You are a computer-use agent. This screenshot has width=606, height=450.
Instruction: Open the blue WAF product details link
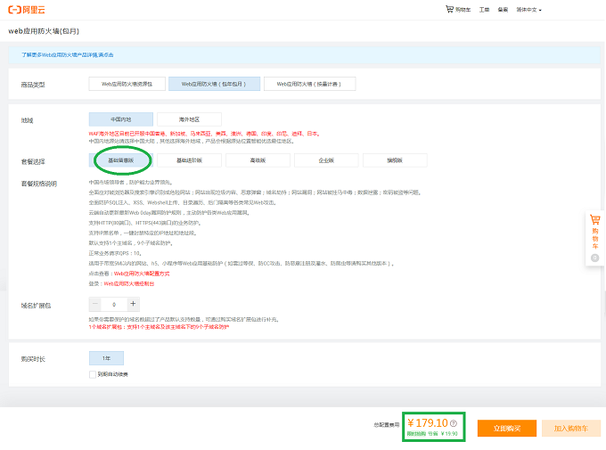(68, 55)
